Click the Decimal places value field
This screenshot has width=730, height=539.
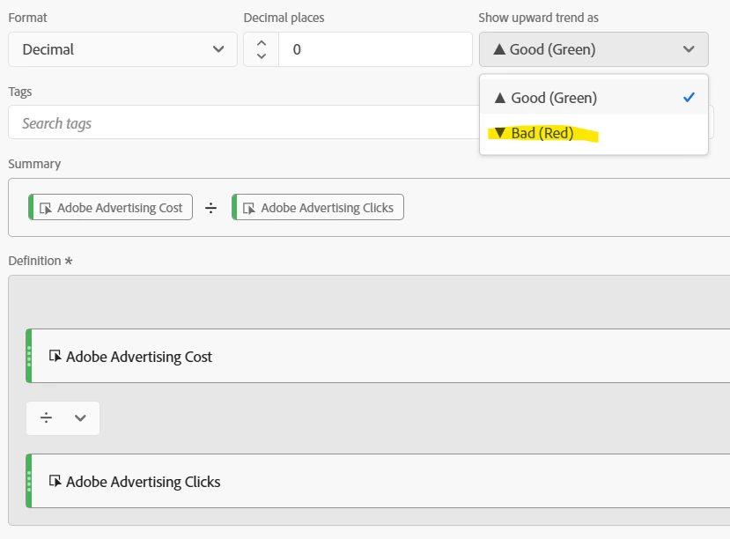(x=375, y=49)
